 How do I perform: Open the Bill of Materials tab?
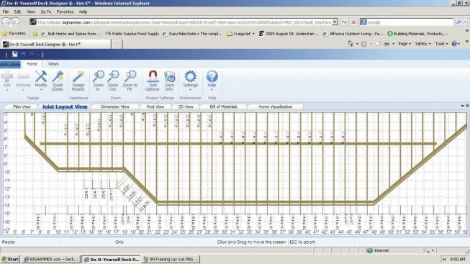[x=224, y=106]
